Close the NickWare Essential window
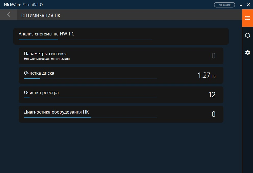The width and height of the screenshot is (253, 173). click(x=248, y=5)
